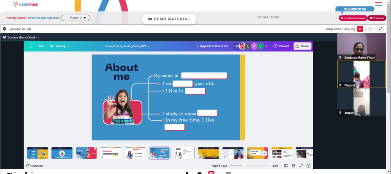Open the Viewing mode dropdown
391x174 pixels.
coord(59,46)
